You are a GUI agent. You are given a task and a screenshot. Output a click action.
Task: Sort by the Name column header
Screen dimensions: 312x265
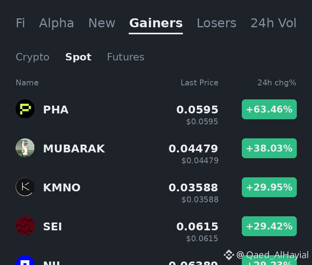(x=27, y=83)
